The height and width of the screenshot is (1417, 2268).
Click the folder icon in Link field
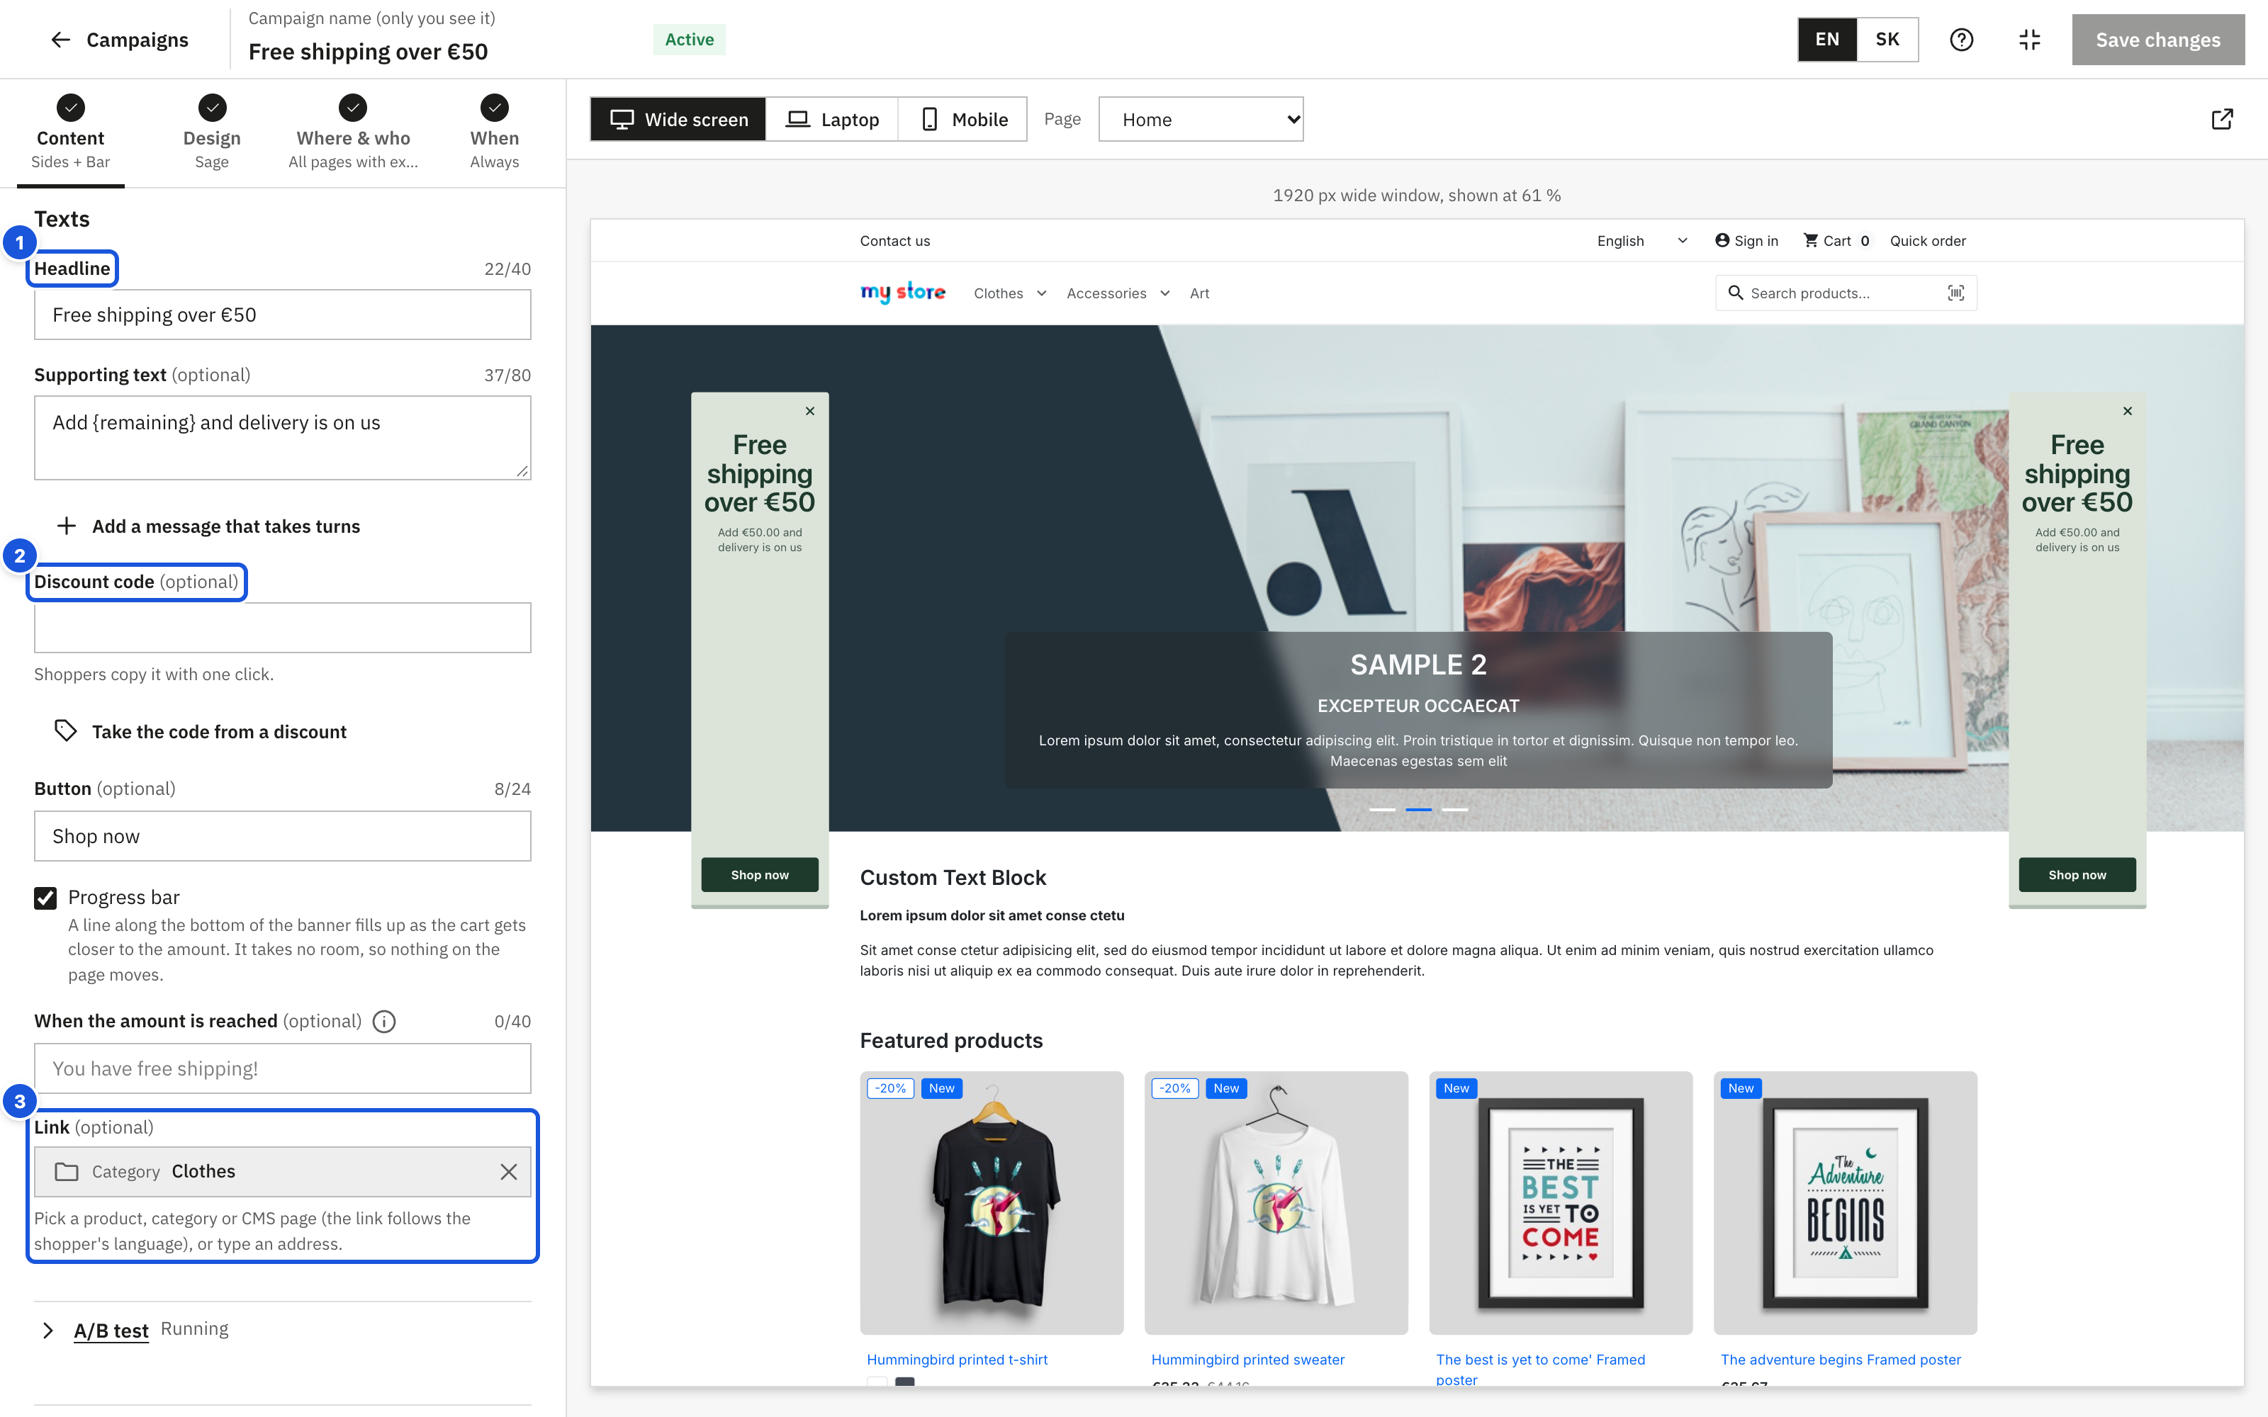pyautogui.click(x=67, y=1171)
